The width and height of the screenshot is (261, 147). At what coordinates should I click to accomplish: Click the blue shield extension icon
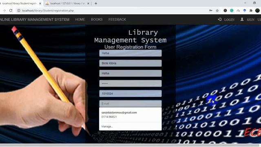(245, 11)
